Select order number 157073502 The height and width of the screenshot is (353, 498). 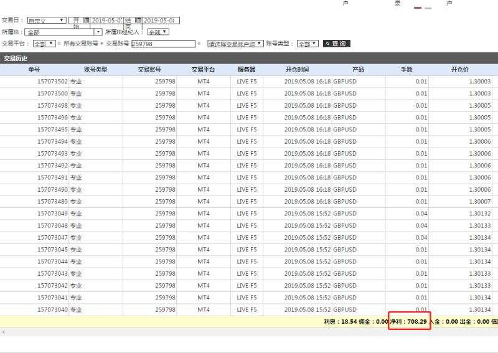[52, 82]
